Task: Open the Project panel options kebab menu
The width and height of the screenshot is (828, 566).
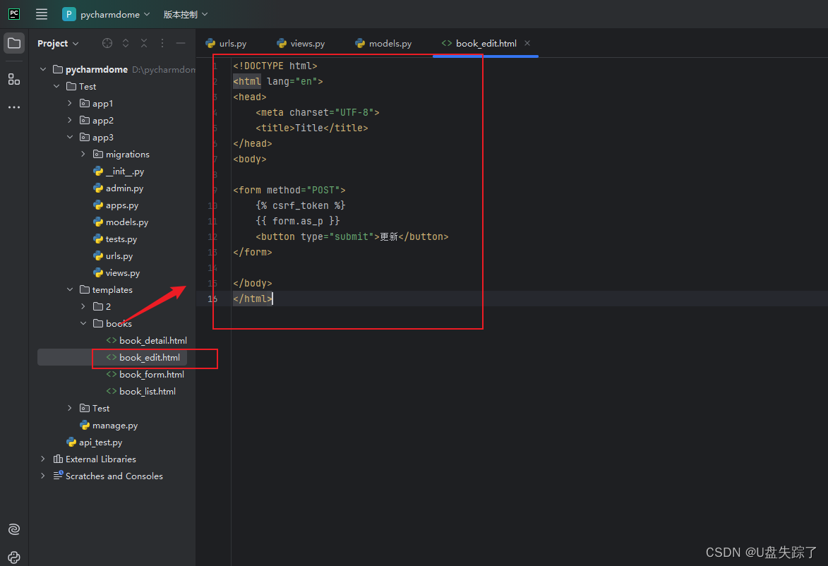Action: (x=161, y=43)
